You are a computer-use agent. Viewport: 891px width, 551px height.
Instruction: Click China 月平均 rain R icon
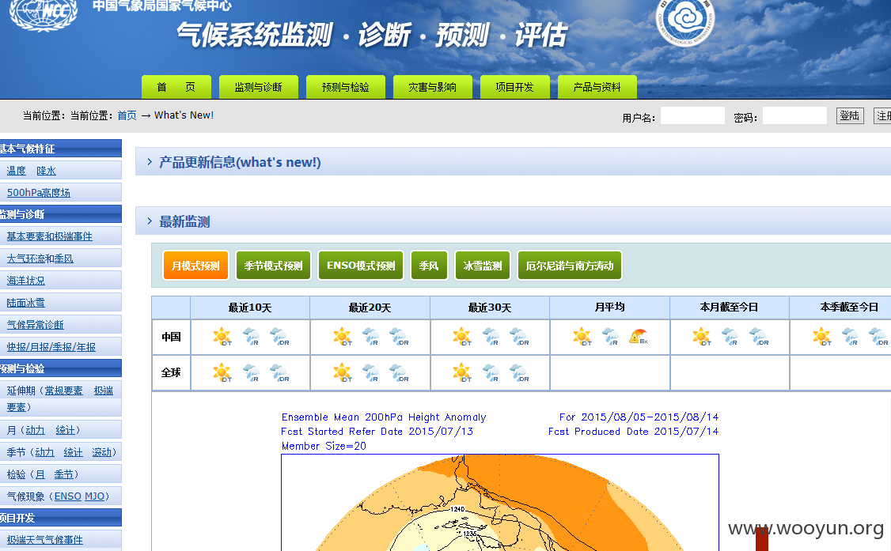click(x=610, y=337)
